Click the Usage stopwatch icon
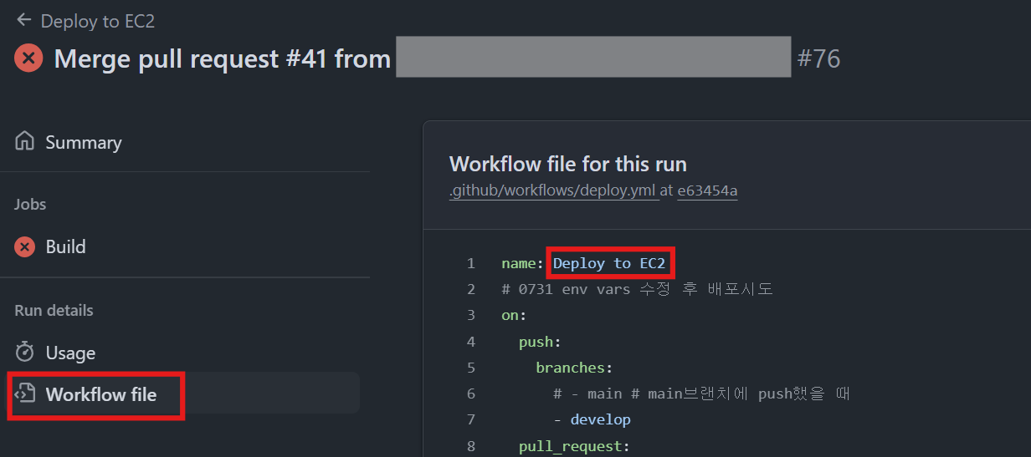The width and height of the screenshot is (1031, 457). point(25,352)
